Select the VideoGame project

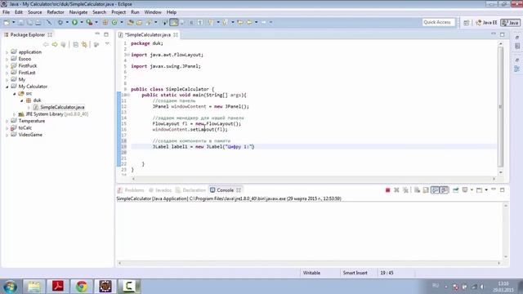click(30, 135)
